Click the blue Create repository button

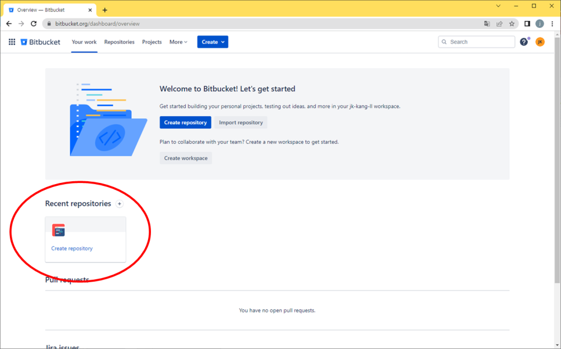(x=185, y=123)
